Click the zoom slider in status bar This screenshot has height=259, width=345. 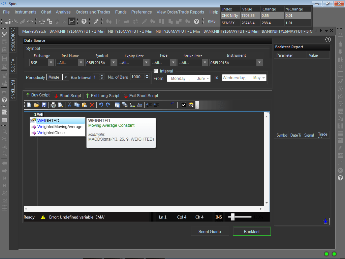[x=232, y=217]
